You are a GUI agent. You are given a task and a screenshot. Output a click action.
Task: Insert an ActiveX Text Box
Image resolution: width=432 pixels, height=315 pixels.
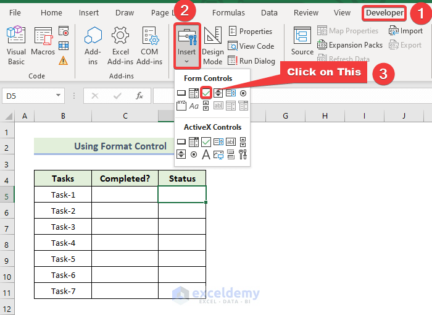pyautogui.click(x=231, y=142)
